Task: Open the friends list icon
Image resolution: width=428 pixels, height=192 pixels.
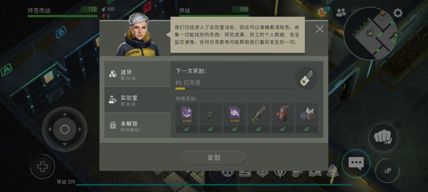Action: point(341,12)
